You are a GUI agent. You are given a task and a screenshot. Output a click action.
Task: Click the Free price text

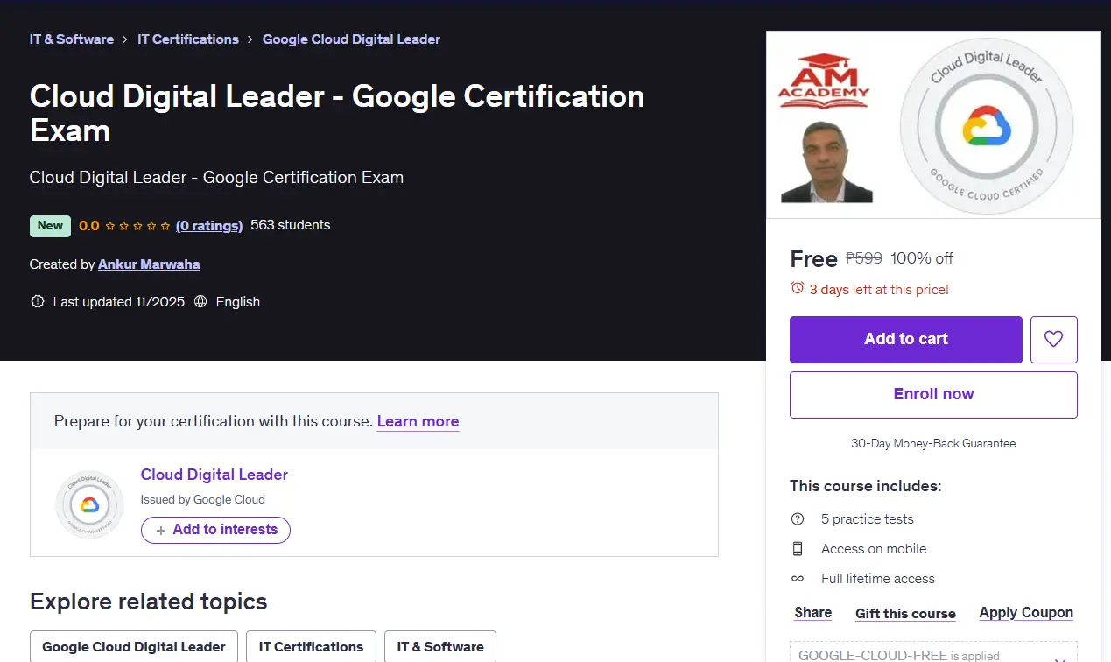point(813,259)
